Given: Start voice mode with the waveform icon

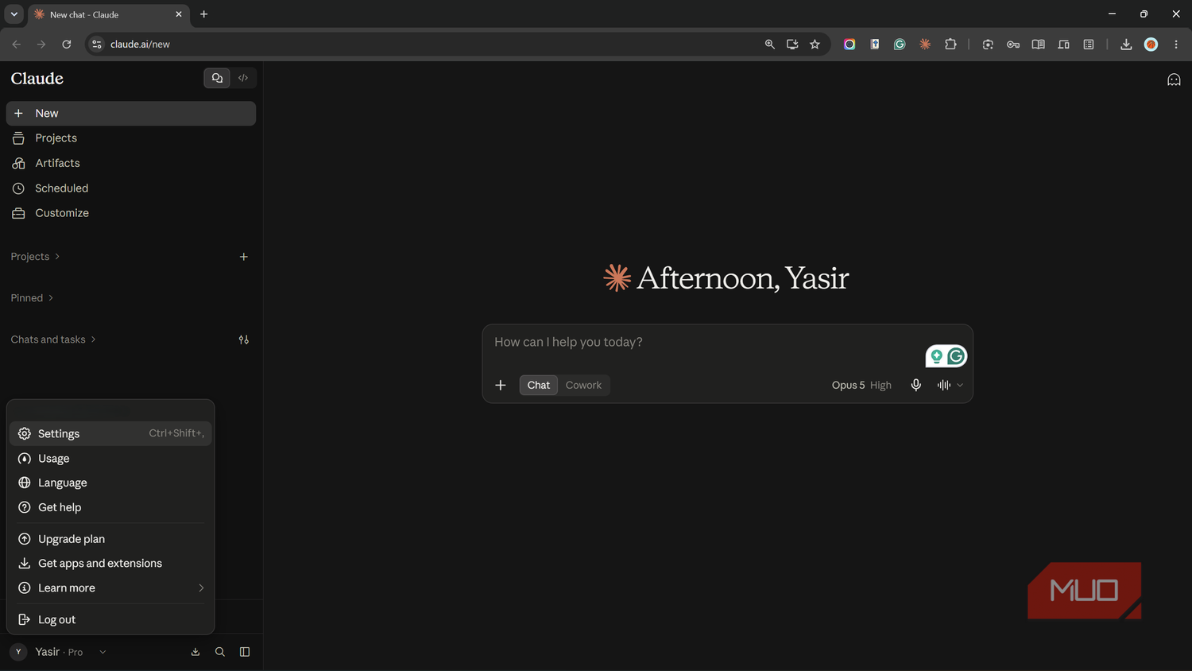Looking at the screenshot, I should (943, 385).
